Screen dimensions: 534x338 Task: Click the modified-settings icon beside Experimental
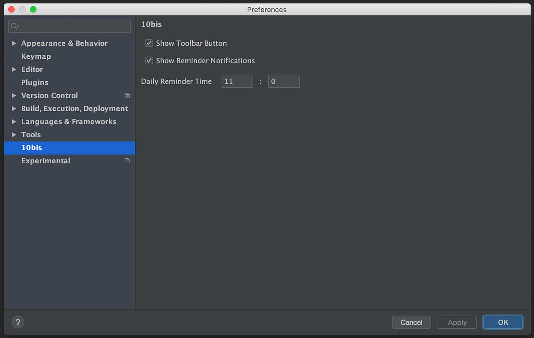[127, 161]
